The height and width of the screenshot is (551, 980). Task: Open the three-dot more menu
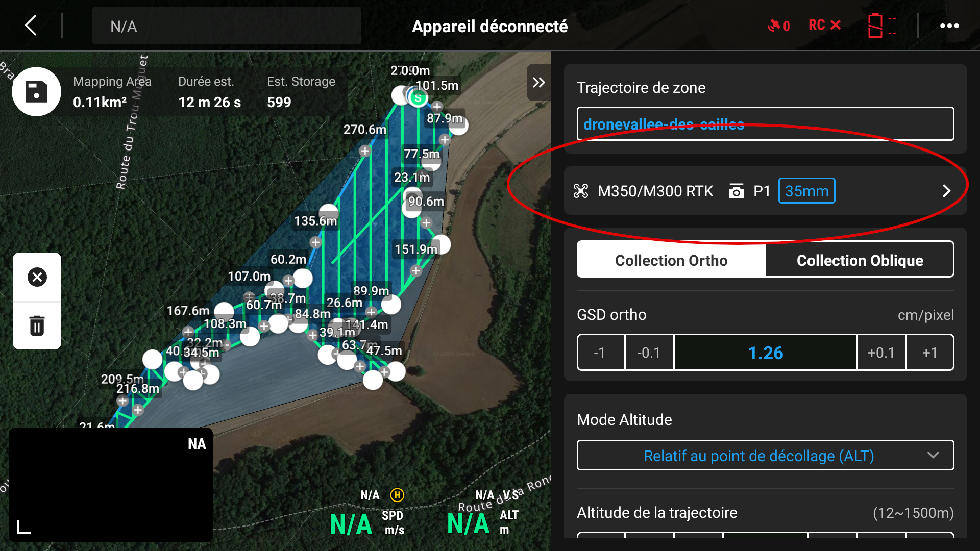click(x=949, y=26)
